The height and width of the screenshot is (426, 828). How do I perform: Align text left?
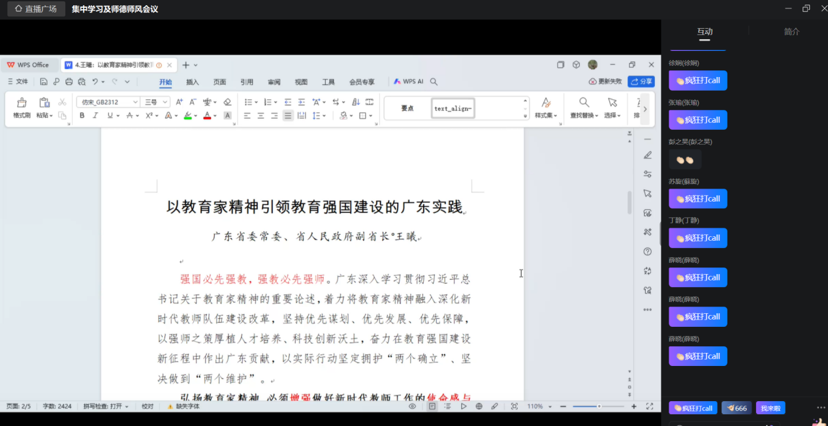[247, 115]
